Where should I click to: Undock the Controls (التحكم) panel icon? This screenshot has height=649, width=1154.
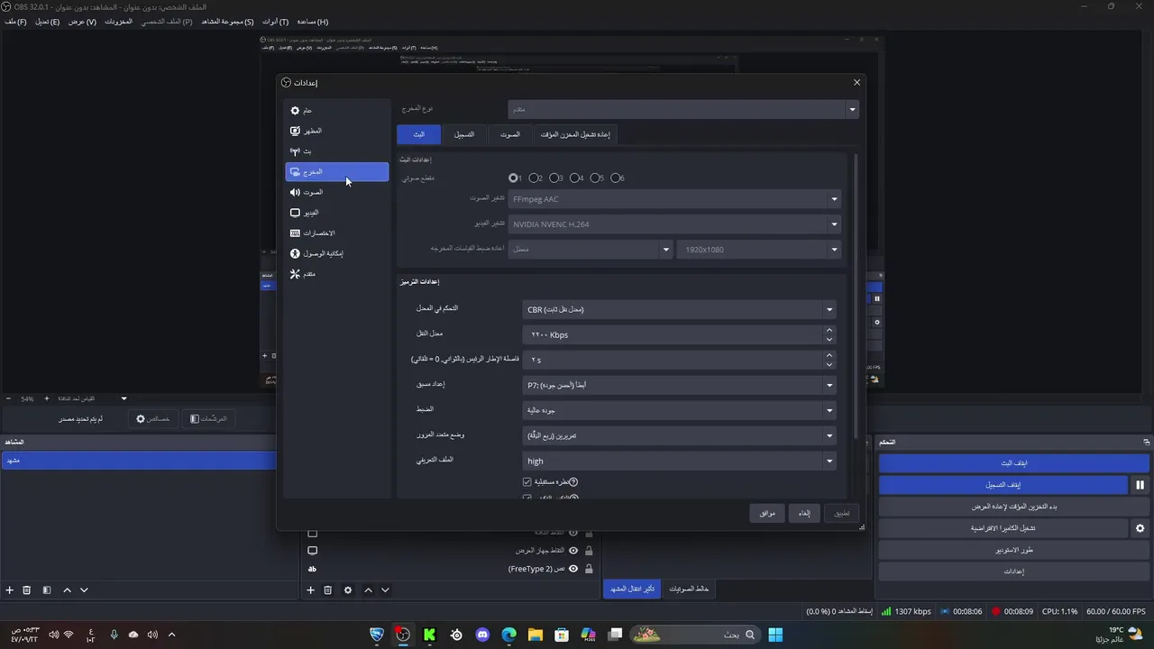[1146, 443]
